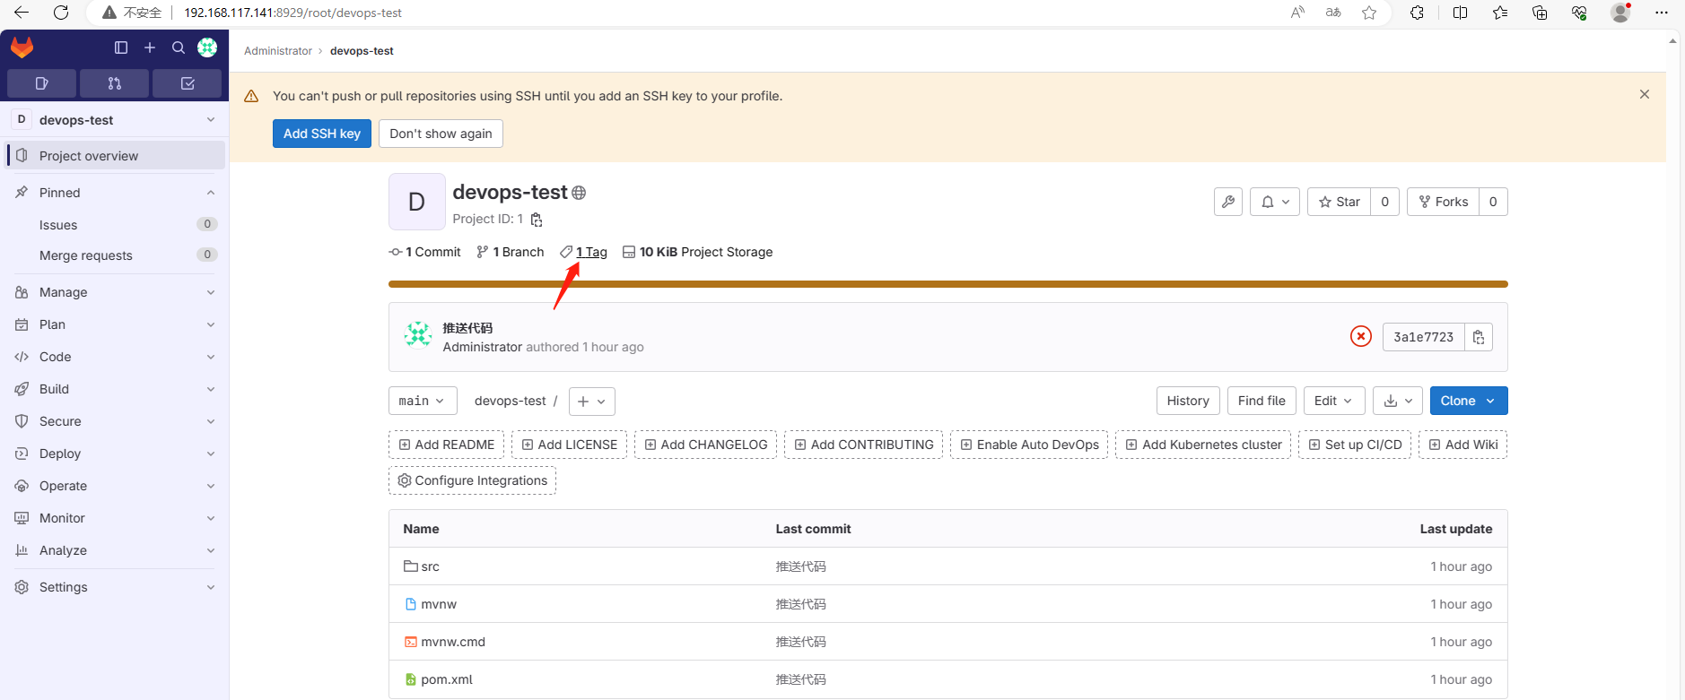
Task: Open the create new plus icon in sidebar
Action: click(x=150, y=48)
